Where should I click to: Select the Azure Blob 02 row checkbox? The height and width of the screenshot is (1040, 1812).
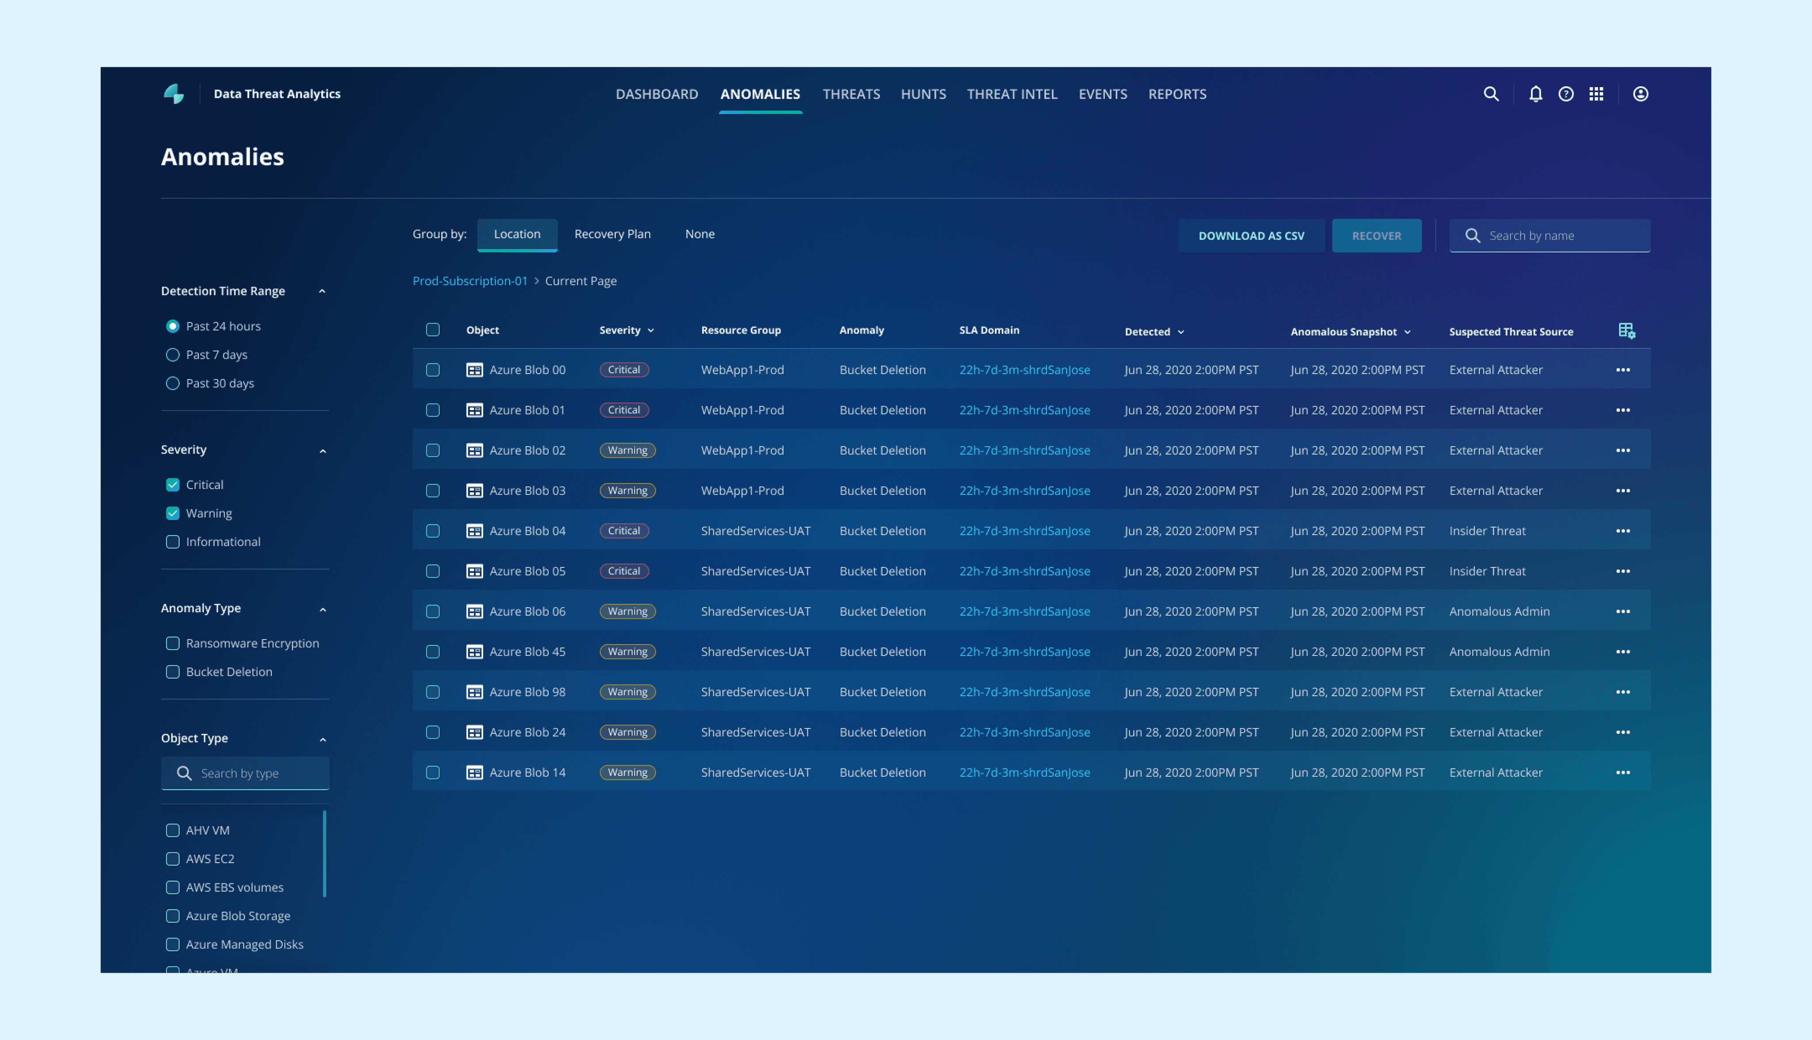click(x=433, y=451)
